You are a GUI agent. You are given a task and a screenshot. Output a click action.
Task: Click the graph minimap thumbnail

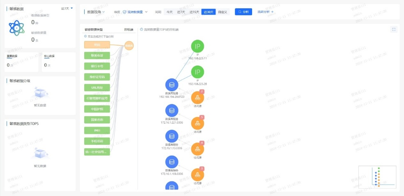pyautogui.click(x=377, y=177)
